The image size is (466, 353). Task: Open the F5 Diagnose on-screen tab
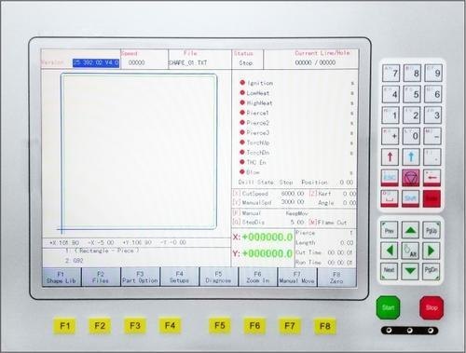[219, 277]
